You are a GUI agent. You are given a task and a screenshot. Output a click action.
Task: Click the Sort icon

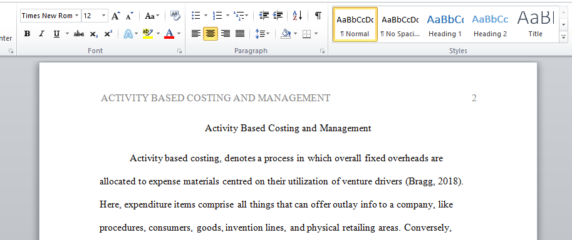tap(298, 16)
